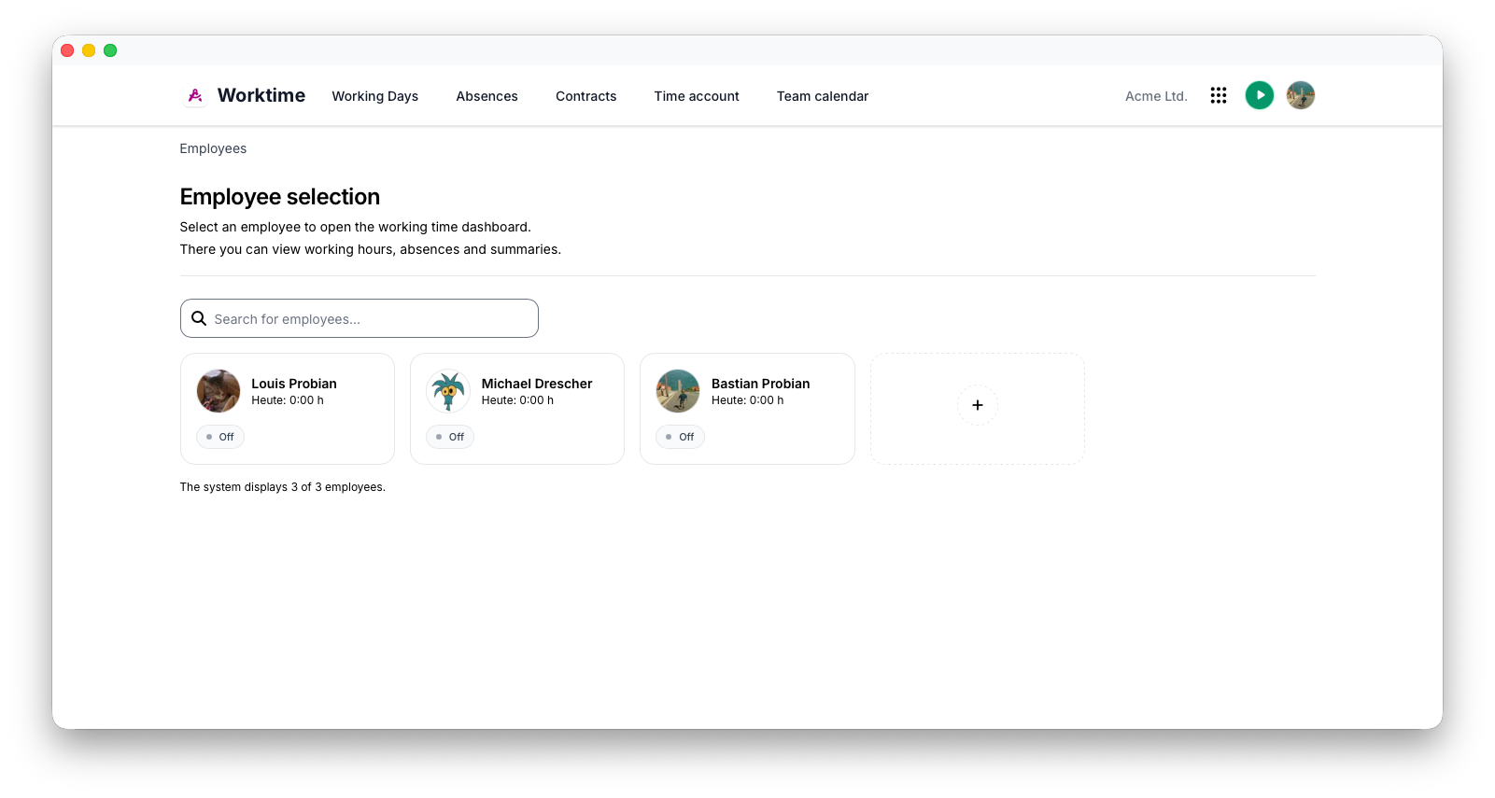Image resolution: width=1495 pixels, height=798 pixels.
Task: Start the time tracking play button
Action: (x=1260, y=95)
